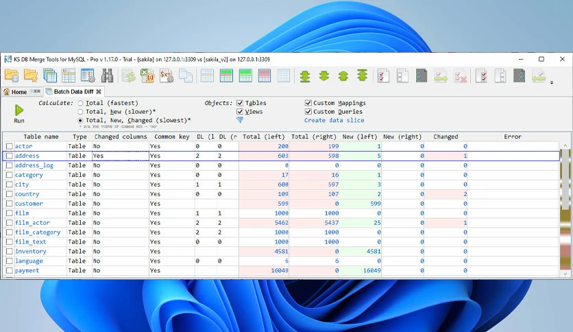Click the table-with-gear settings toolbar icon
Viewport: 573px width, 332px height.
click(88, 75)
